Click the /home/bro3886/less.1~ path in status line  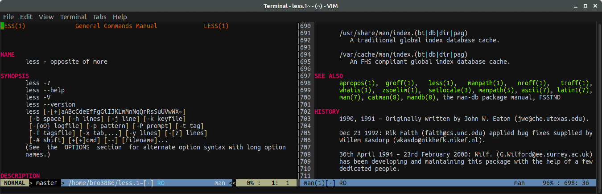(104, 183)
